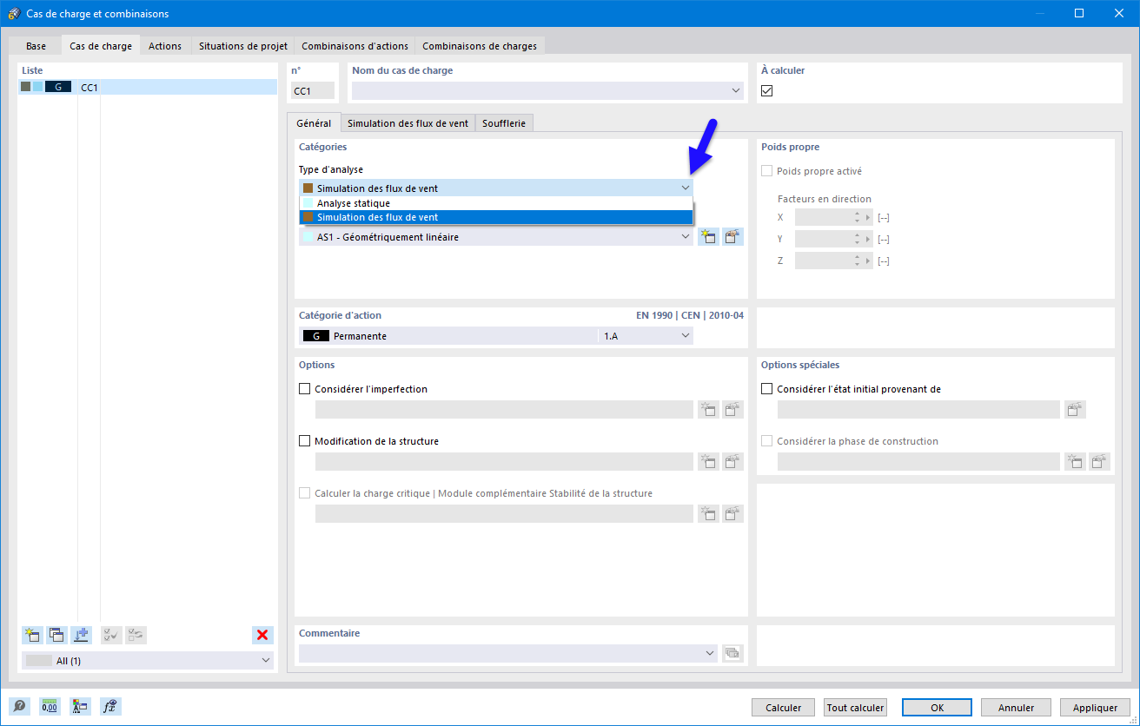
Task: Switch to the Soufflerie sub-tab
Action: [x=504, y=123]
